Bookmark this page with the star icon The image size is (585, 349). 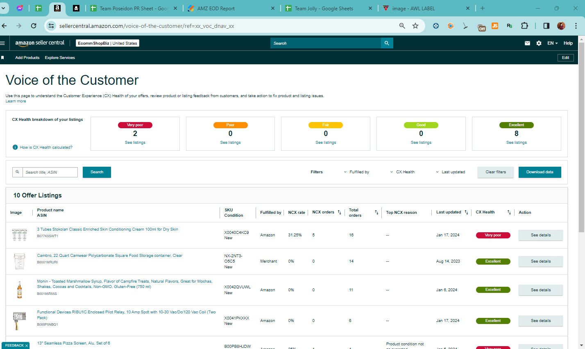pos(415,26)
